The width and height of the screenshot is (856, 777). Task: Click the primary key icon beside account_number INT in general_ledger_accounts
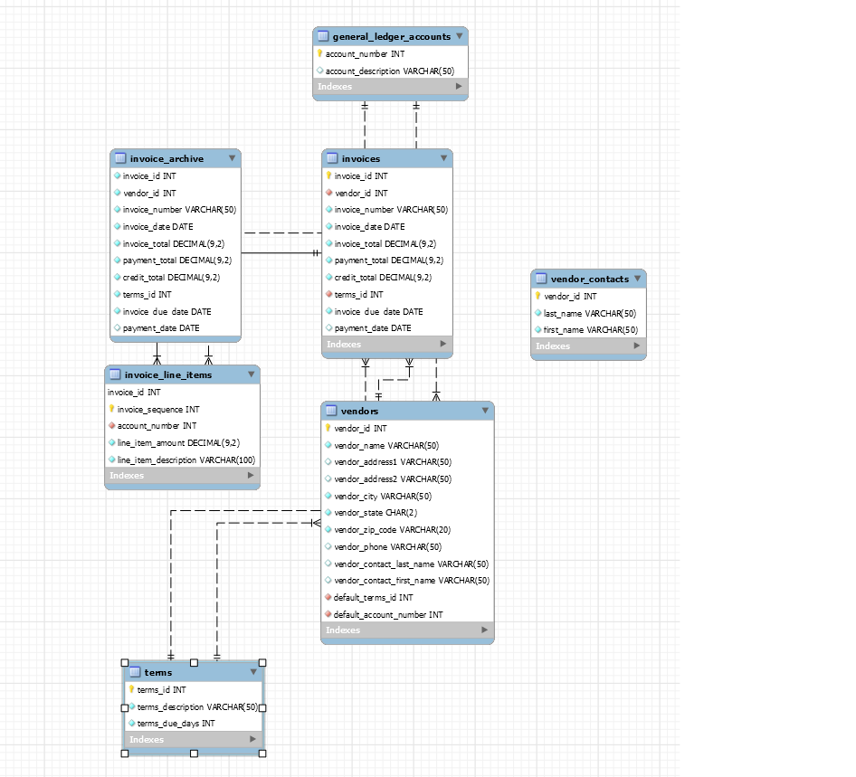[320, 53]
